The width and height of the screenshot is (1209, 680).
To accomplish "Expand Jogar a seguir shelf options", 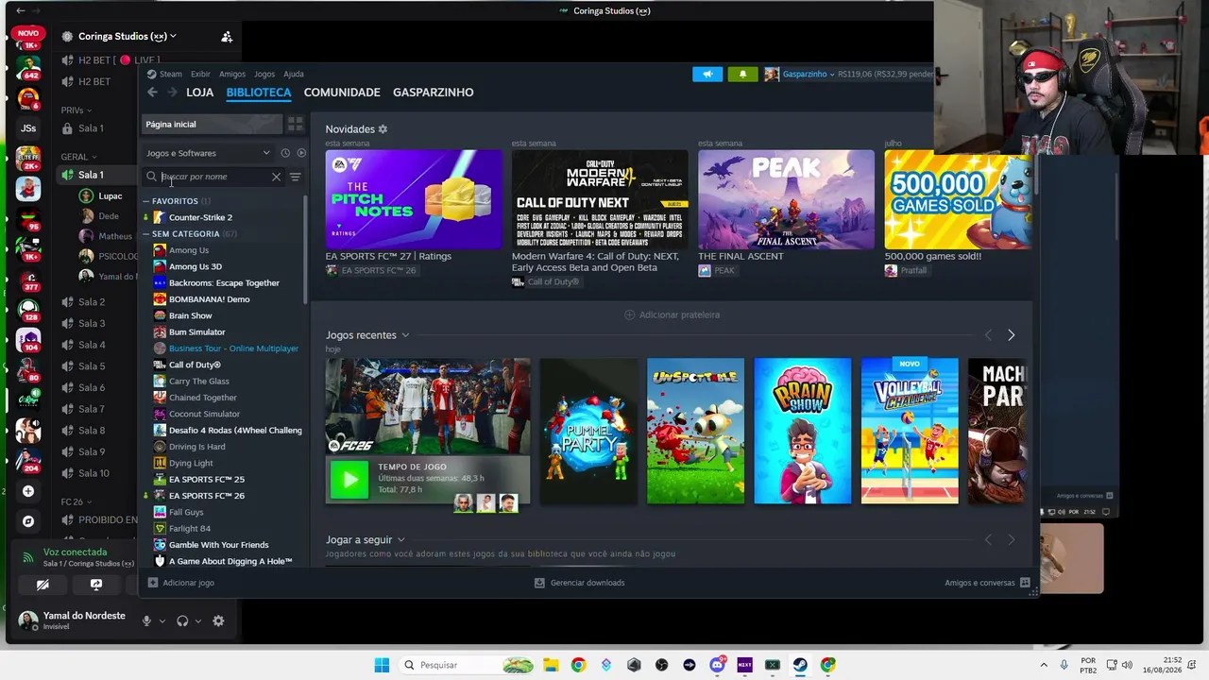I will coord(401,540).
